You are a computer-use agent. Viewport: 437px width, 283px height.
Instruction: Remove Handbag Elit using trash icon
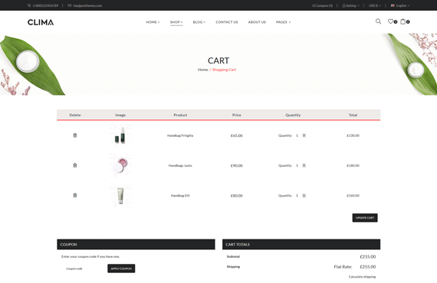75,196
